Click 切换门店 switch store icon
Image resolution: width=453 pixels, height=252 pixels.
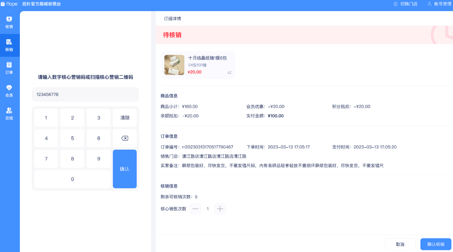(x=396, y=4)
